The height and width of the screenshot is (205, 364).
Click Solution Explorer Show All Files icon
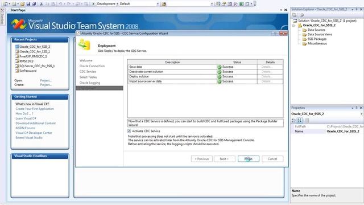point(301,15)
